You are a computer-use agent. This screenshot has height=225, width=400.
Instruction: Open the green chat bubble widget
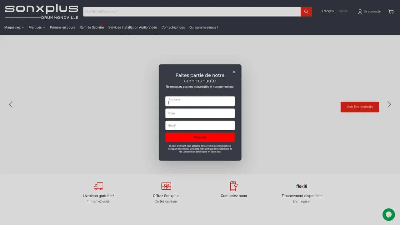(389, 215)
